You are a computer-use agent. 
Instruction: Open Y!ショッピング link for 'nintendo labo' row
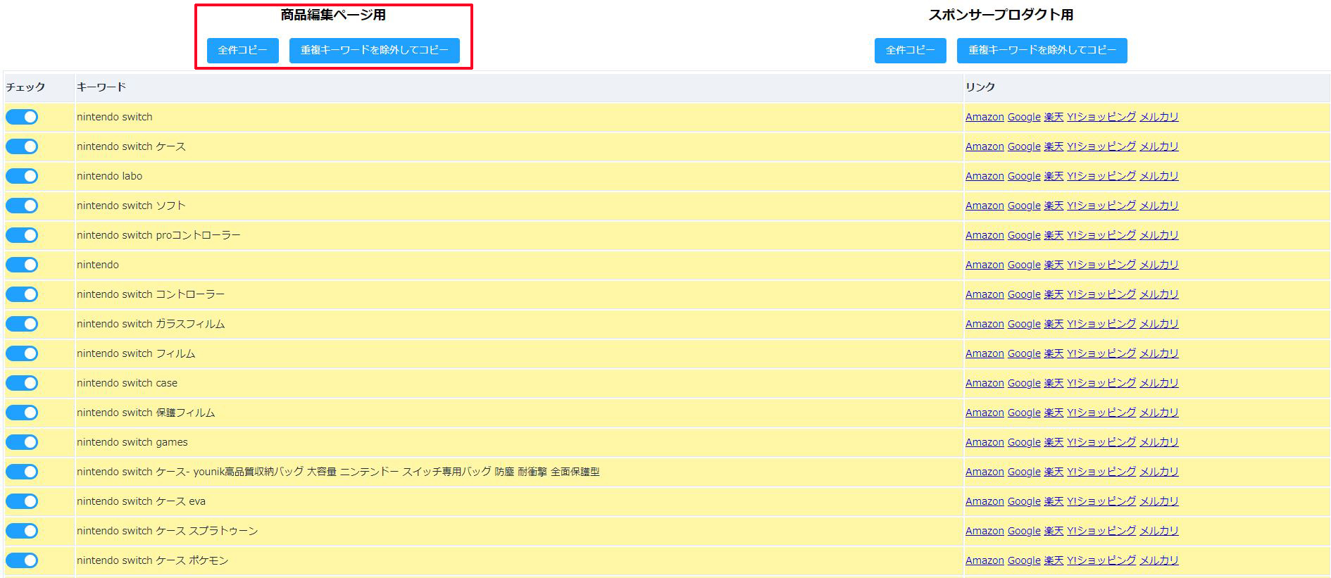click(x=1101, y=176)
